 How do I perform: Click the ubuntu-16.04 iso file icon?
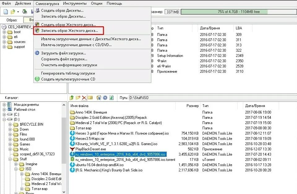click(x=72, y=165)
